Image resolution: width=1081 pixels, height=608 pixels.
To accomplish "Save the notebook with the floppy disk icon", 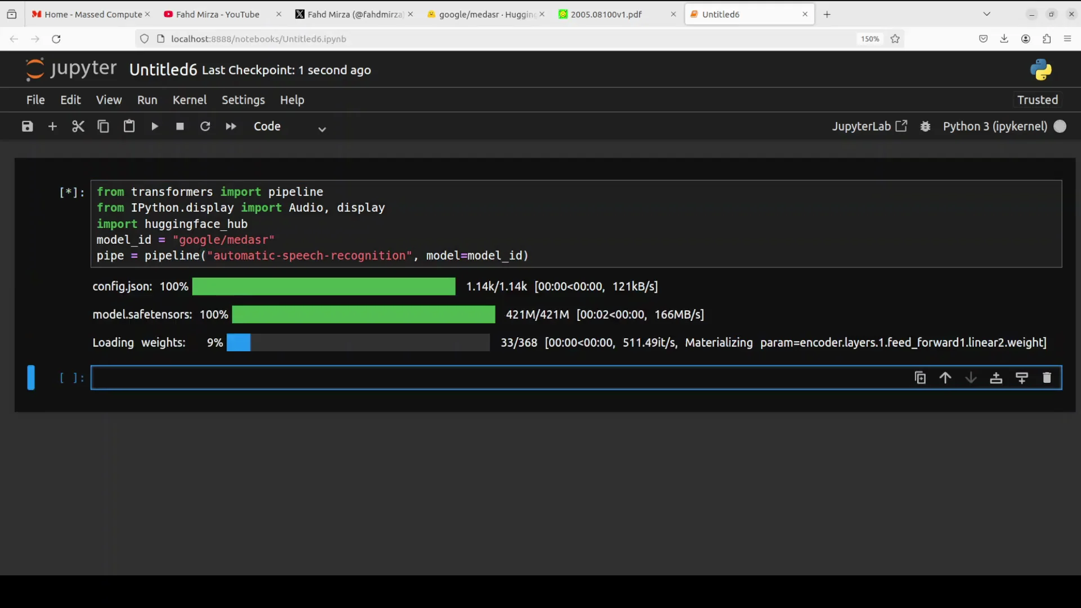I will coord(27,126).
